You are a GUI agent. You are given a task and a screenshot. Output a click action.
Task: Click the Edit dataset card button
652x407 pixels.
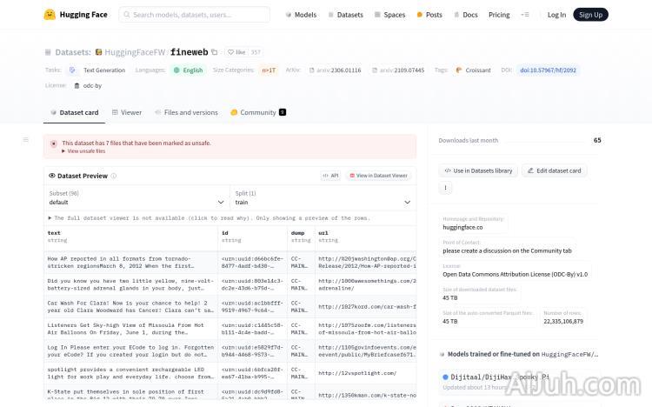554,170
